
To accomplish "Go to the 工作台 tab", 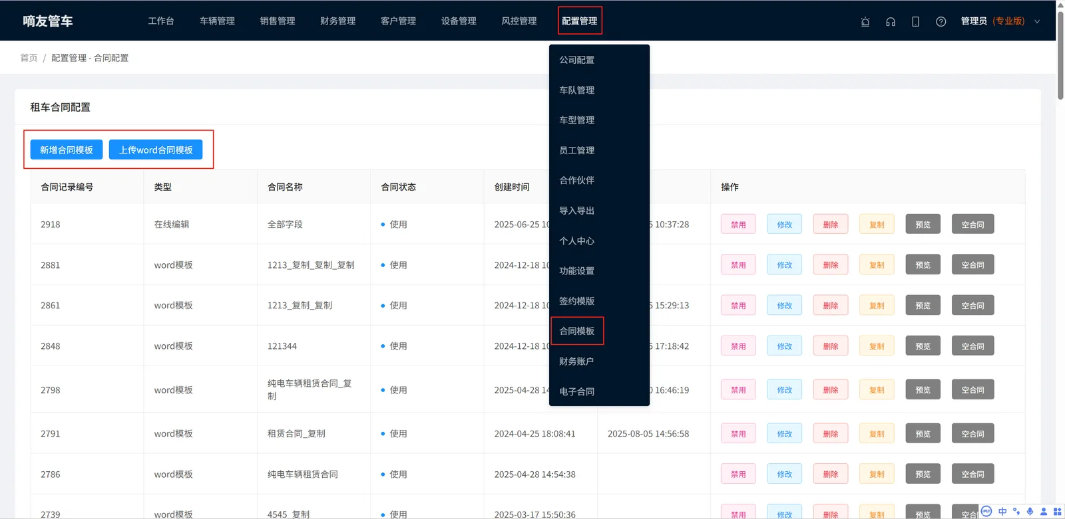I will coord(161,21).
